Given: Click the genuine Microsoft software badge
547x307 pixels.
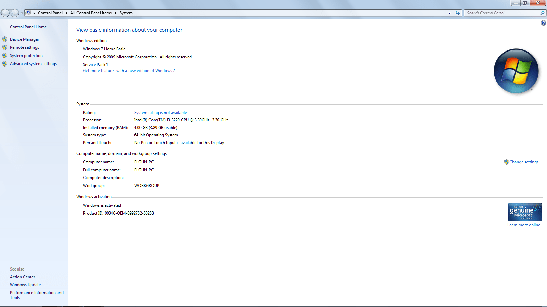Looking at the screenshot, I should click(525, 212).
